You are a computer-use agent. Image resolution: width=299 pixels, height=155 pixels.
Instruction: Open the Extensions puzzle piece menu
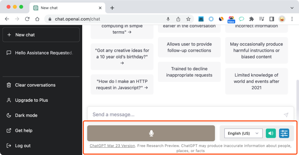coord(251,19)
